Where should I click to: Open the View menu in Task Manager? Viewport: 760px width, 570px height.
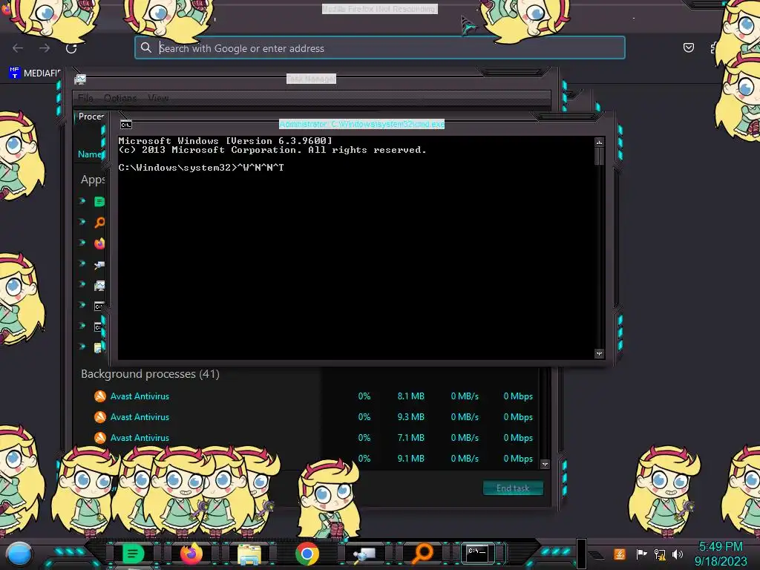pos(158,98)
